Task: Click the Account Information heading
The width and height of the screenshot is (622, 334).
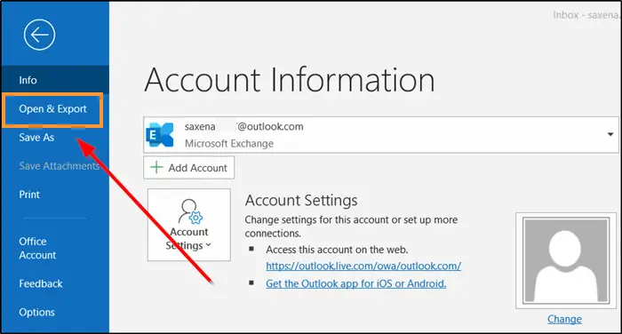Action: [290, 80]
